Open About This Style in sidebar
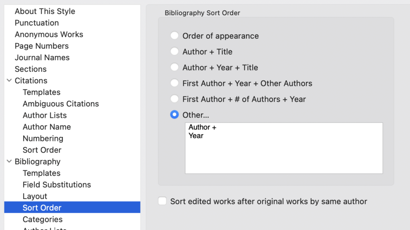Screen dimensions: 410x230 point(45,11)
